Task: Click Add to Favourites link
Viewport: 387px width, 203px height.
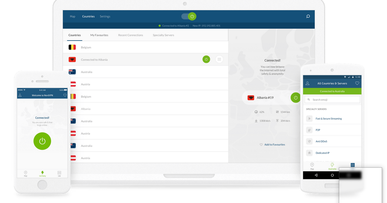Action: click(275, 145)
